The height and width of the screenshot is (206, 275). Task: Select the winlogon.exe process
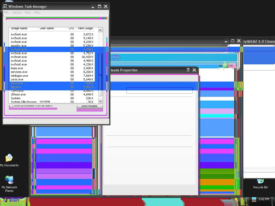[52, 76]
